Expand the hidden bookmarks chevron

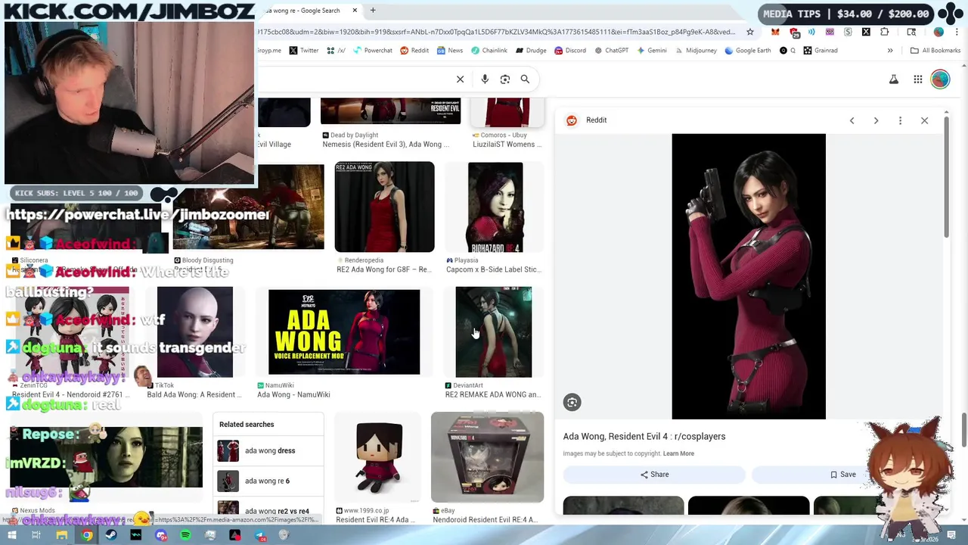[890, 51]
